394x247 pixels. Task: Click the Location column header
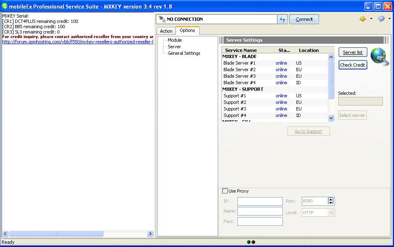pos(314,50)
